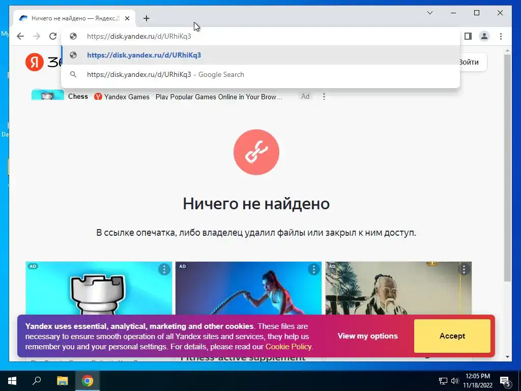Click the Chrome taskbar icon
This screenshot has height=391, width=521.
click(x=88, y=381)
